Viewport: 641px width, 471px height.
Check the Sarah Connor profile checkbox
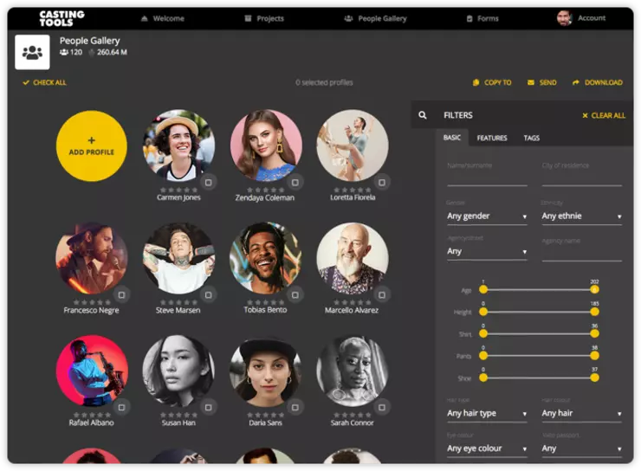tap(382, 407)
